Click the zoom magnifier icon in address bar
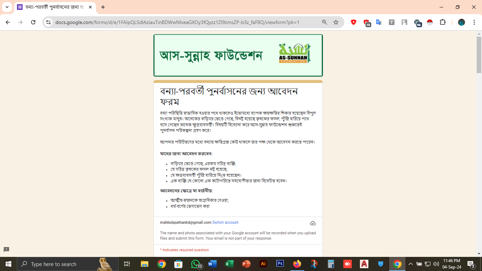 (x=325, y=22)
